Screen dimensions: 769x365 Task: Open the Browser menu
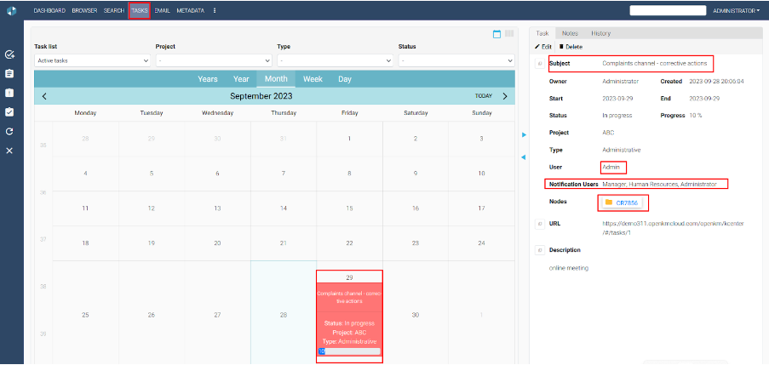click(84, 10)
